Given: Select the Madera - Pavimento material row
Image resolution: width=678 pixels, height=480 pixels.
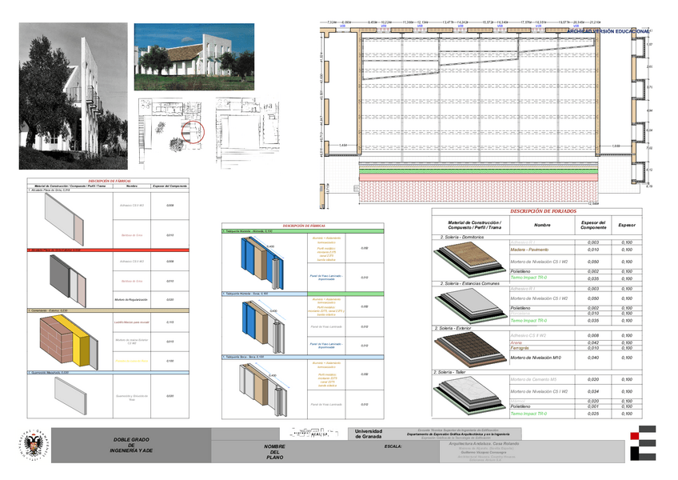Looking at the screenshot, I should coord(531,250).
